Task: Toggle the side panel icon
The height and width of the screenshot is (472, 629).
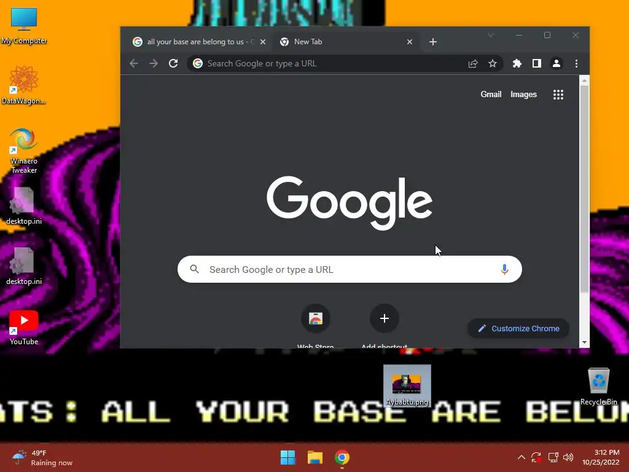Action: tap(537, 63)
